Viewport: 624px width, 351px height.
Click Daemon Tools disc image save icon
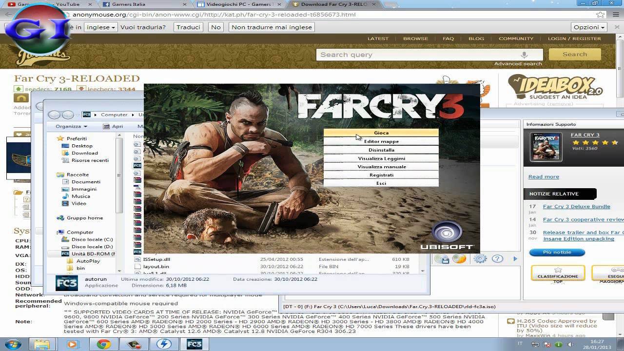pyautogui.click(x=442, y=259)
